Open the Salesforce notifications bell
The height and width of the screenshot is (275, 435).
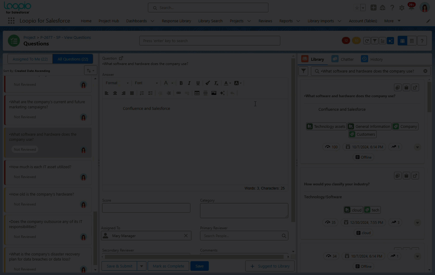411,8
